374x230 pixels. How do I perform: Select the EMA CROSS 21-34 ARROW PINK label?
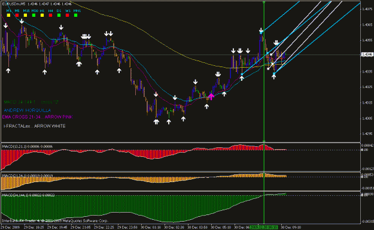pyautogui.click(x=37, y=117)
